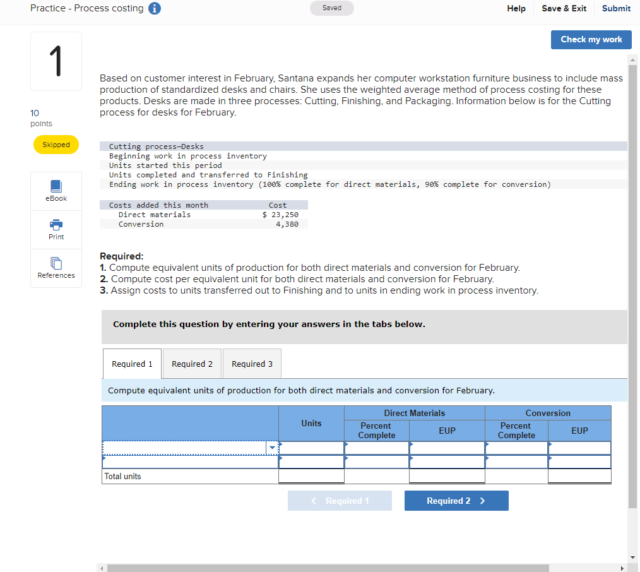Select the question number 1 thumbnail
The height and width of the screenshot is (572, 640).
pyautogui.click(x=56, y=61)
